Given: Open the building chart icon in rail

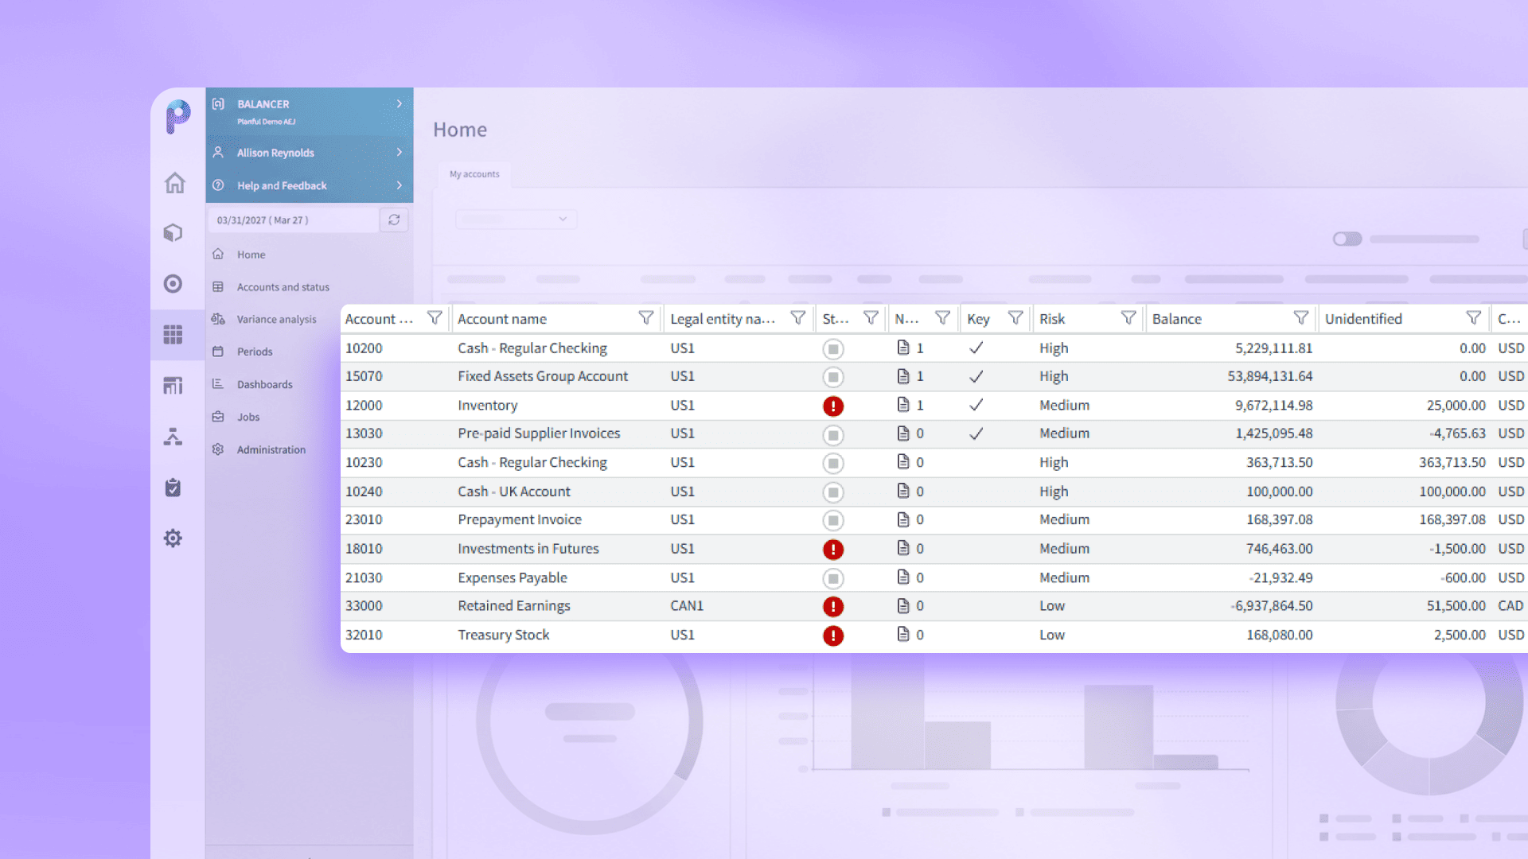Looking at the screenshot, I should [x=173, y=386].
